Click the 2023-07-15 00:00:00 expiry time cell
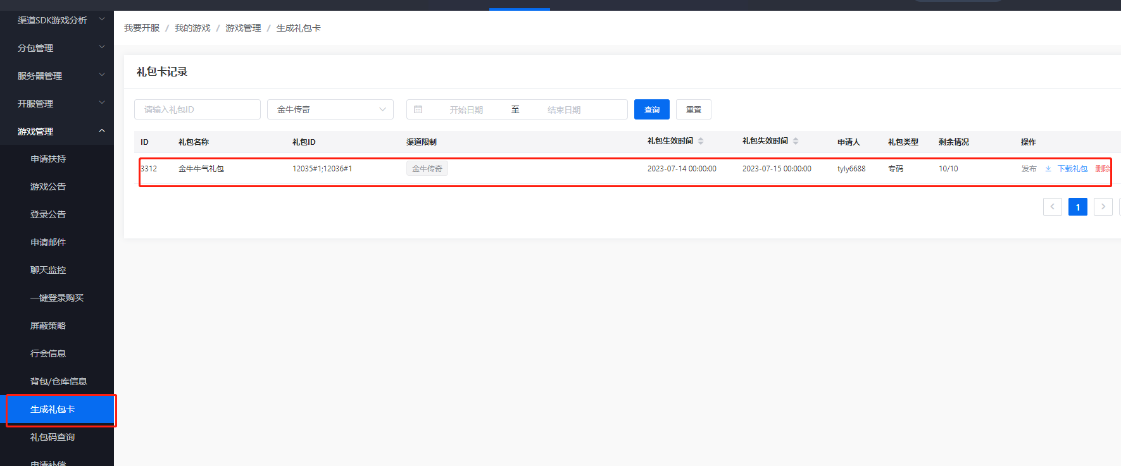 coord(777,169)
